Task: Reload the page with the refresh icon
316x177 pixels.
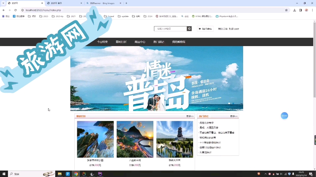Action: pos(15,10)
